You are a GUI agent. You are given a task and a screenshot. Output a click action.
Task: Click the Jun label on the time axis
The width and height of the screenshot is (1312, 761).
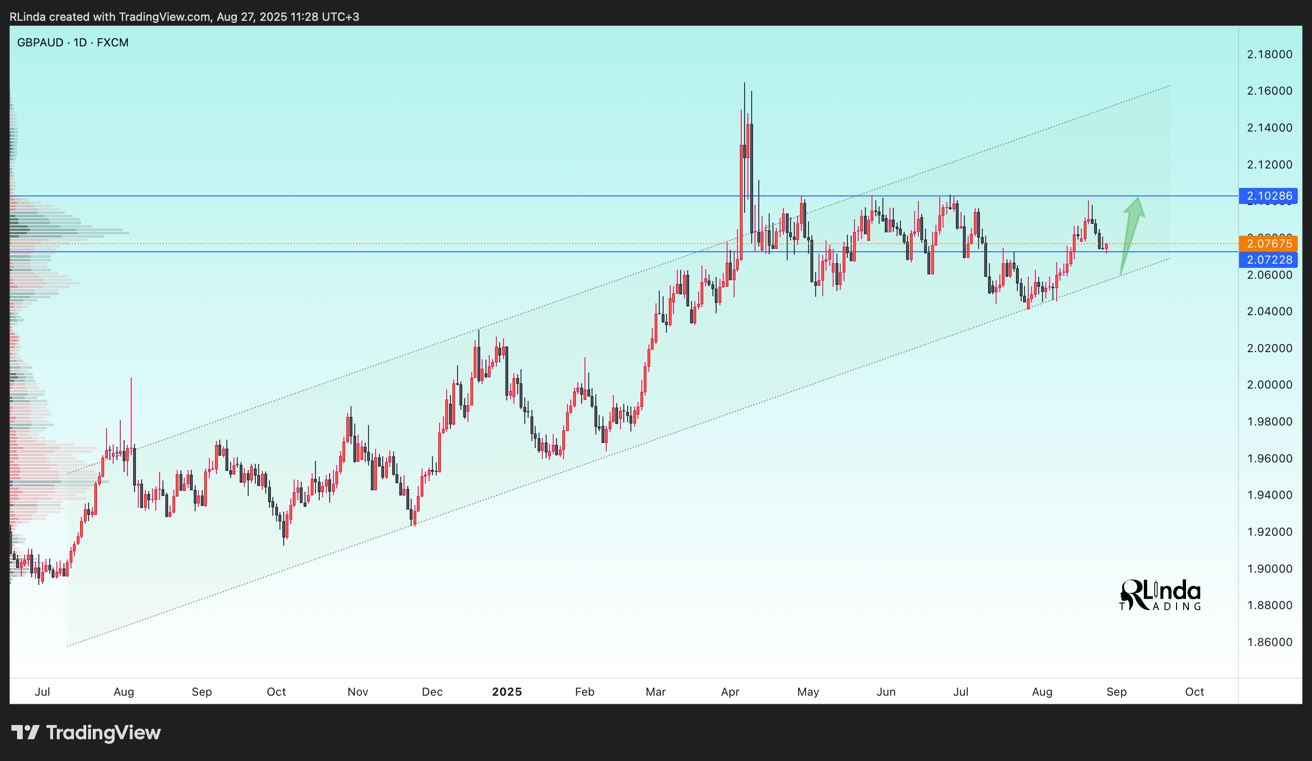[886, 692]
